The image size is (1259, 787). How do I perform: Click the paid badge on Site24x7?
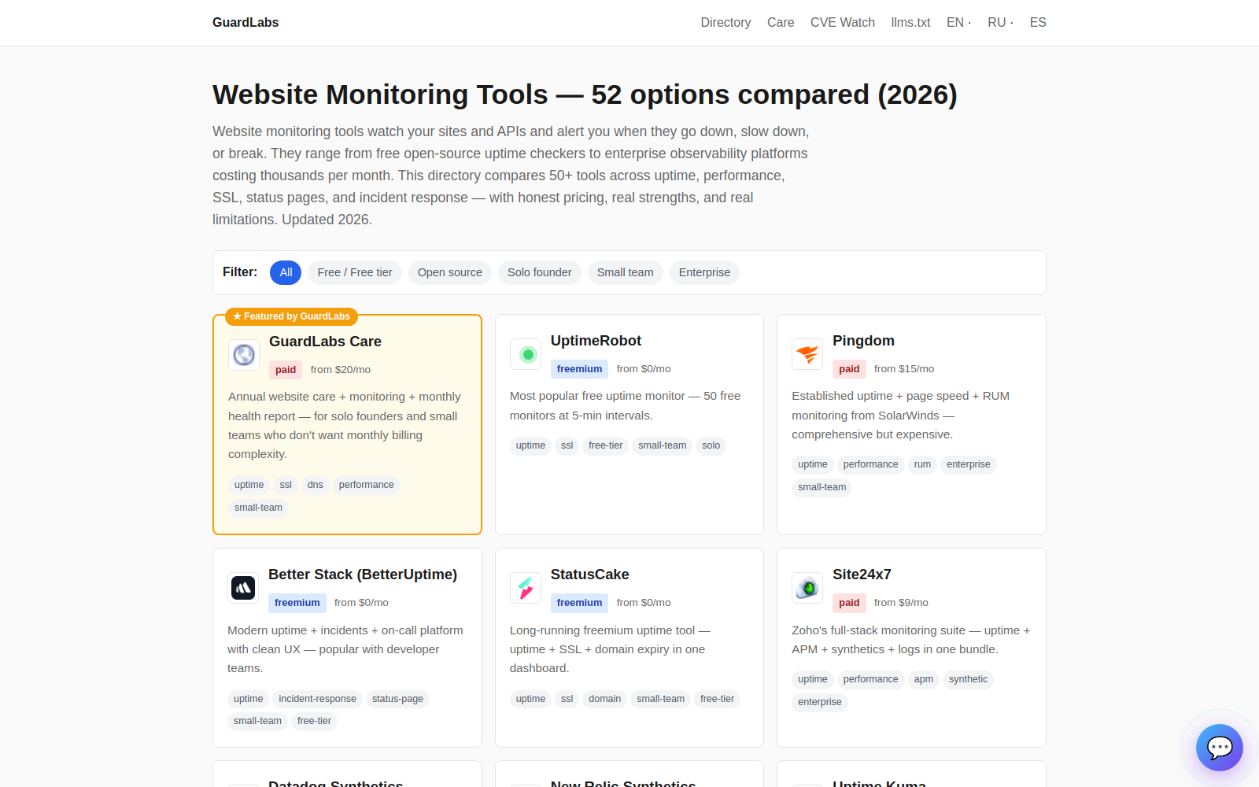point(849,603)
